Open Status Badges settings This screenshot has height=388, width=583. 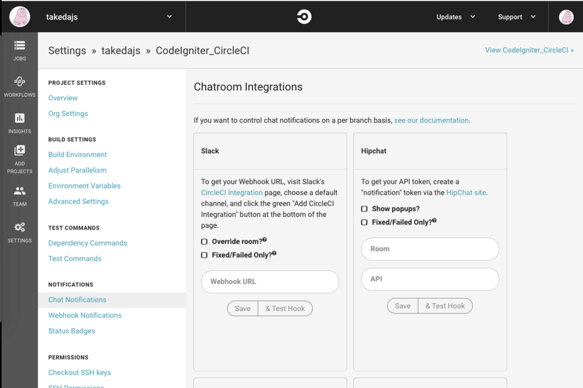click(x=71, y=331)
